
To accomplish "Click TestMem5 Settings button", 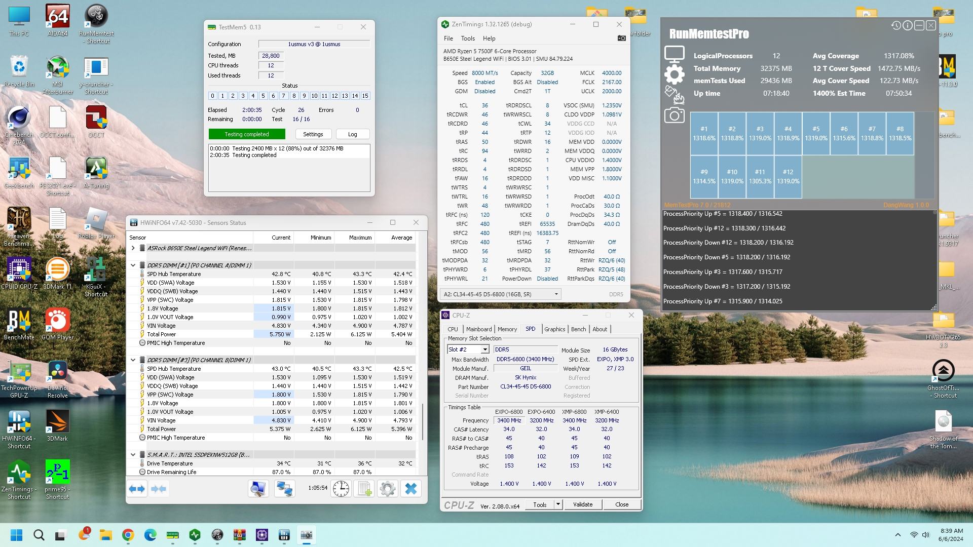I will click(313, 134).
